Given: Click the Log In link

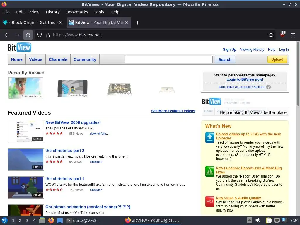Looking at the screenshot, I should tap(284, 49).
